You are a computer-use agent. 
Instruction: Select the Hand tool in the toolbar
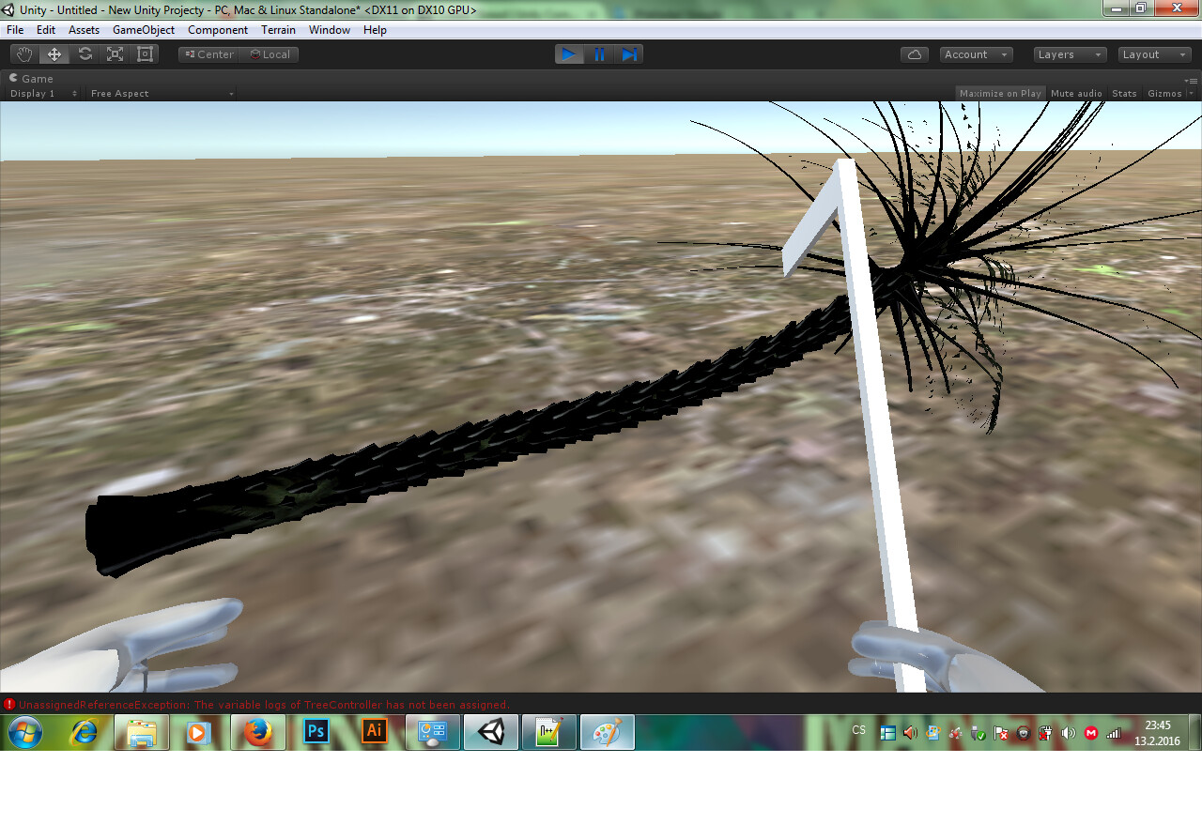click(x=23, y=53)
